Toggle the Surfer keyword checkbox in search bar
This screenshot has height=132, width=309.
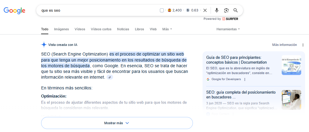point(162,10)
